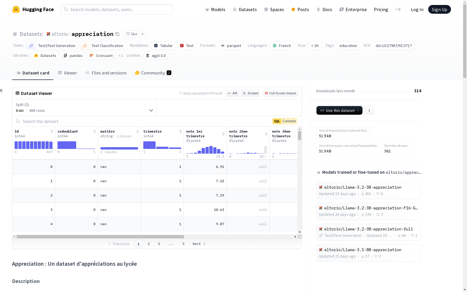Open the API button in Dataset Viewer
The height and width of the screenshot is (292, 467).
click(x=232, y=93)
